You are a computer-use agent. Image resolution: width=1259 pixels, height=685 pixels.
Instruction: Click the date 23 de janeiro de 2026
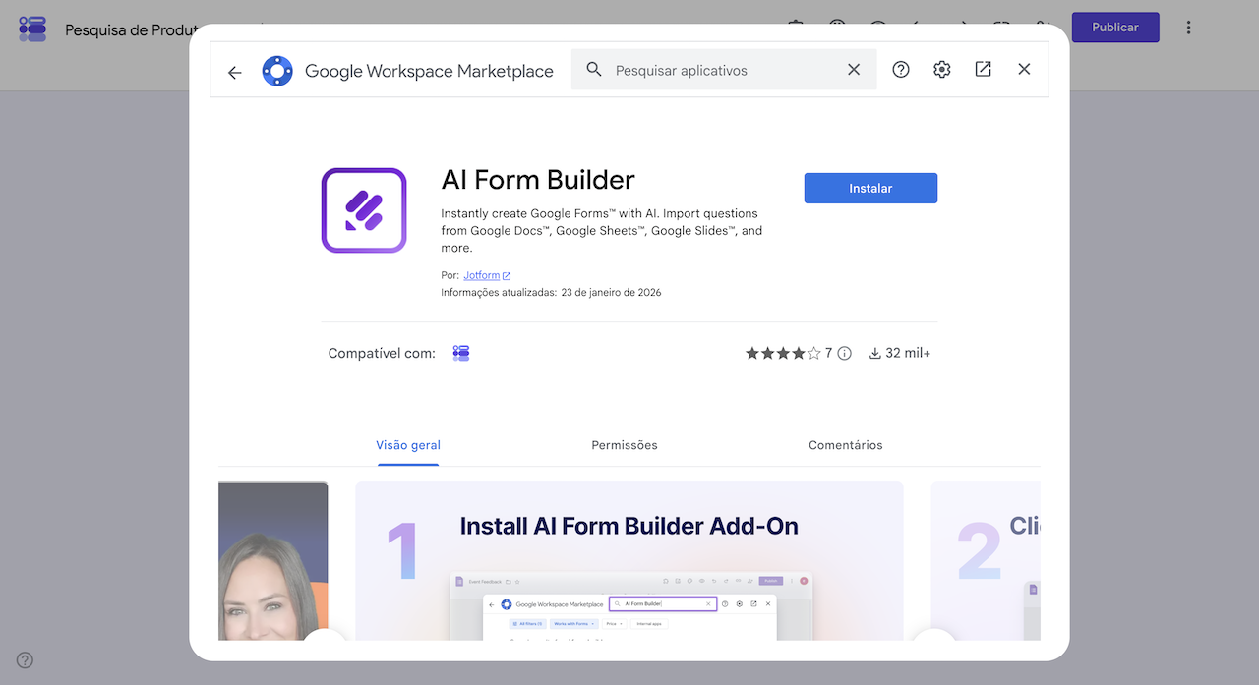coord(611,293)
